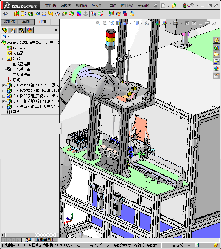
Task: Expand the 彈簧分離模組_預設<1> component
Action: pos(4,107)
